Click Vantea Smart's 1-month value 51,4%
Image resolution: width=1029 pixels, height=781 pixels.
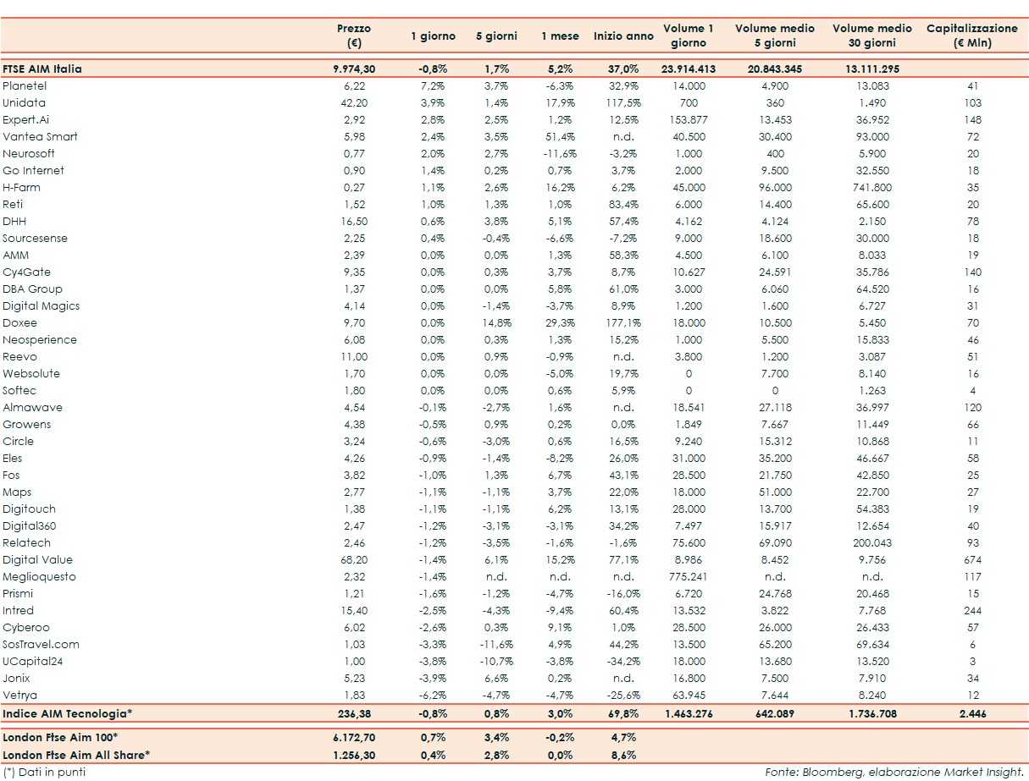pos(561,136)
